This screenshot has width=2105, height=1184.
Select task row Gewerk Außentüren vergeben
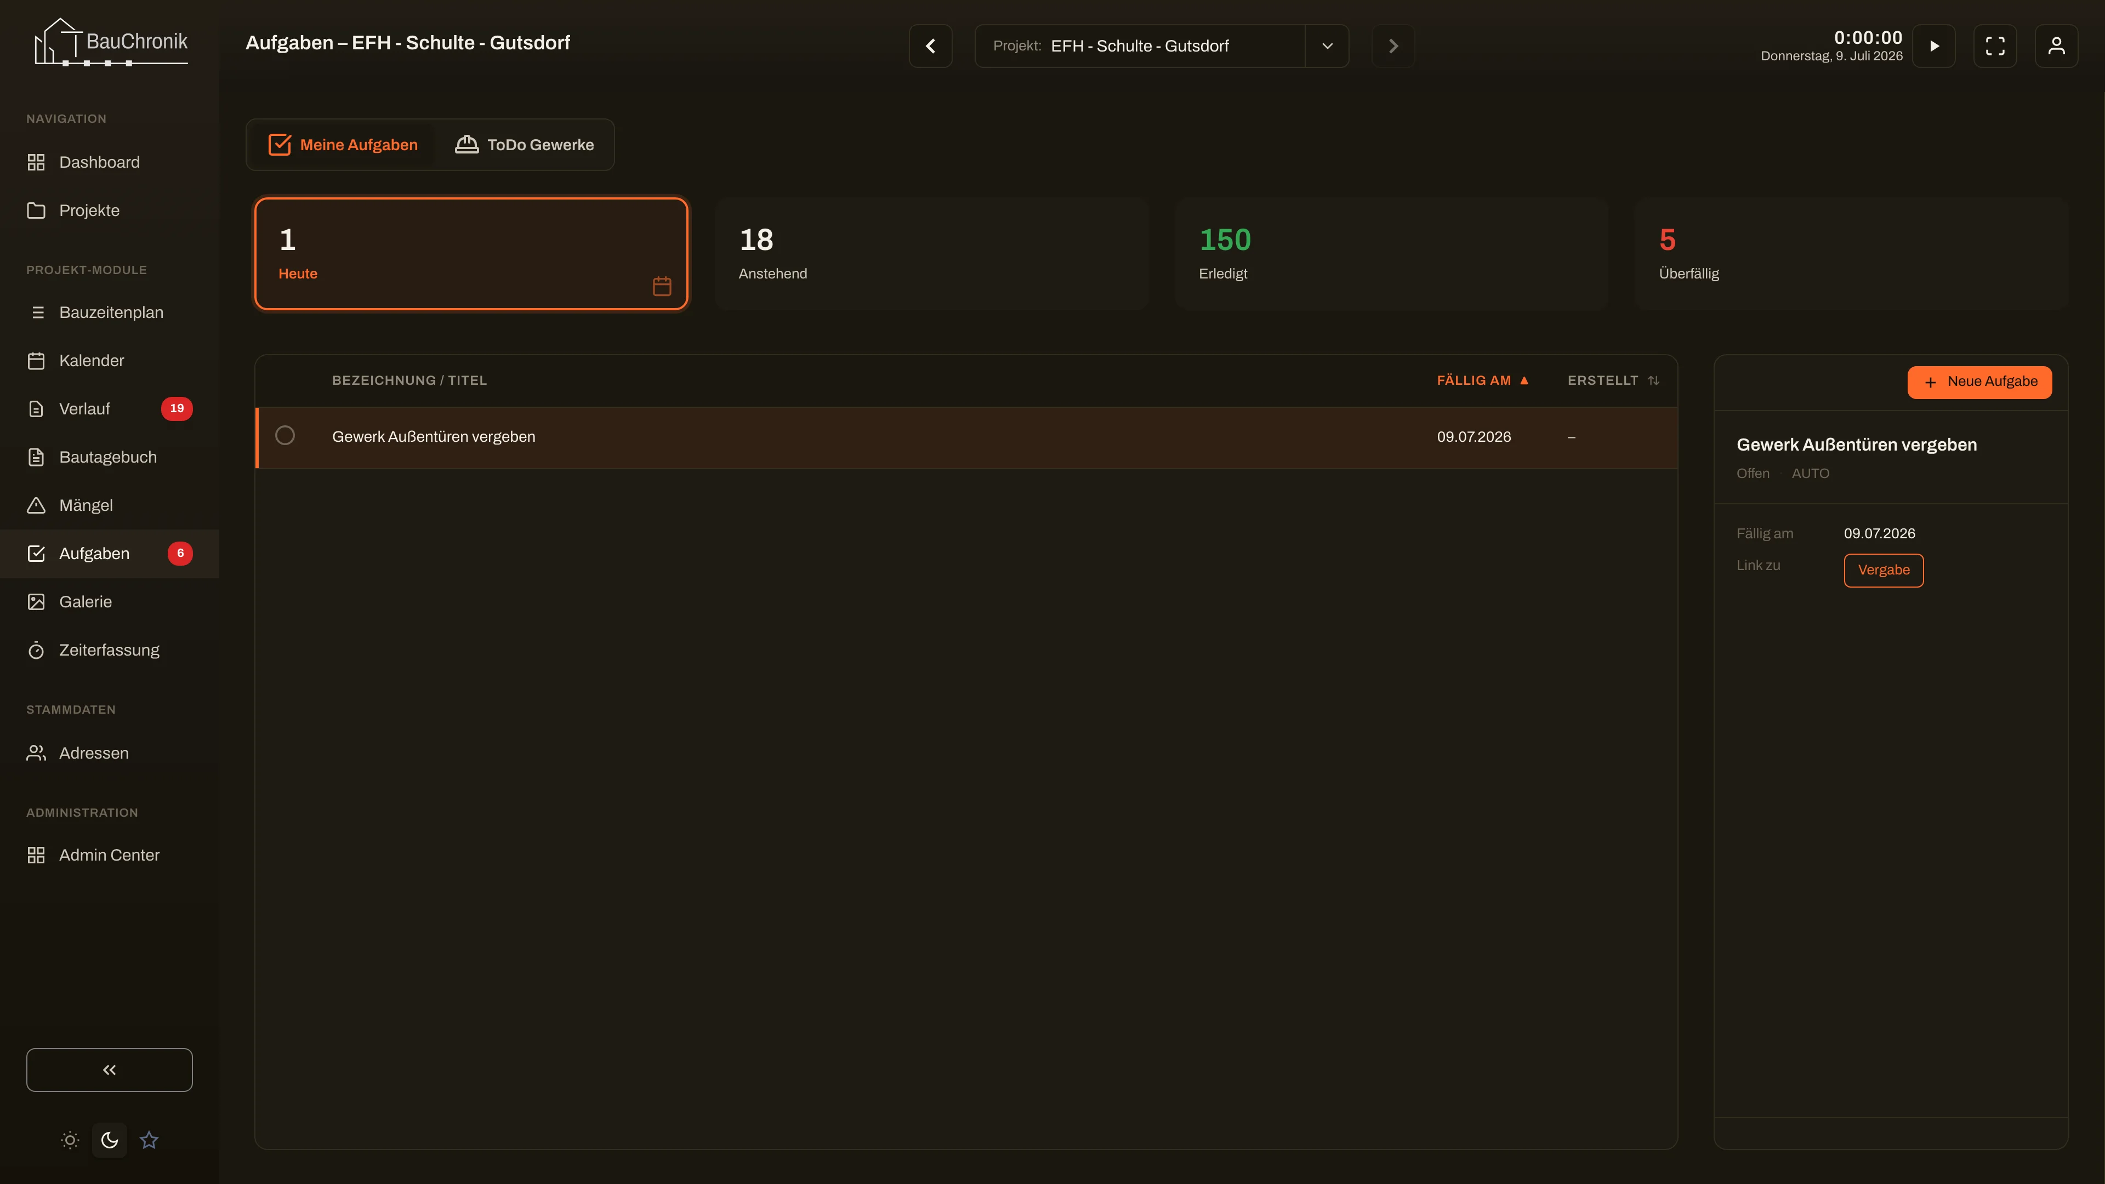coord(966,437)
